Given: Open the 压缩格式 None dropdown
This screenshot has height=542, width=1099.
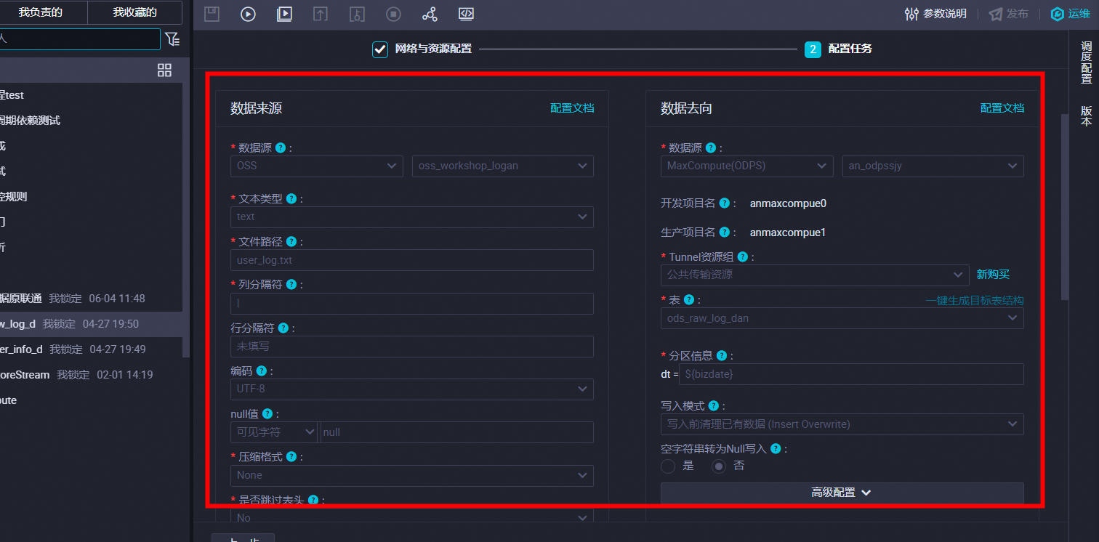Looking at the screenshot, I should click(x=412, y=475).
